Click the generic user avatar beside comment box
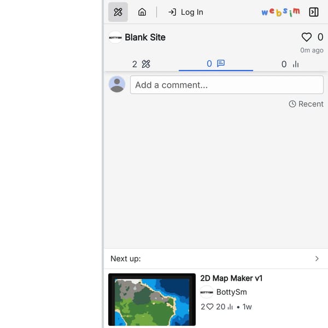Viewport: 328px width, 328px height. tap(117, 84)
